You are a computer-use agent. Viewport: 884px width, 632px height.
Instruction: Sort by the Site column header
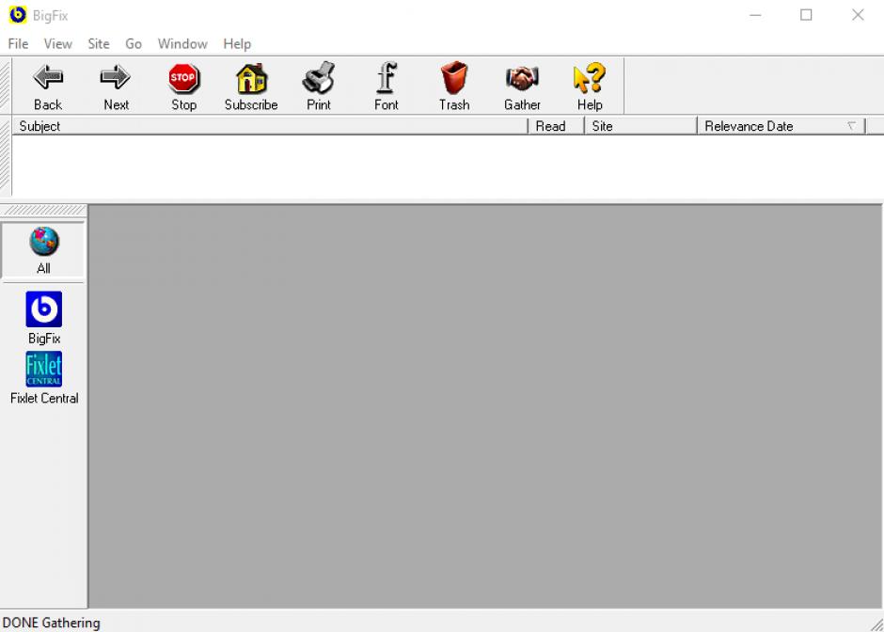pos(641,126)
